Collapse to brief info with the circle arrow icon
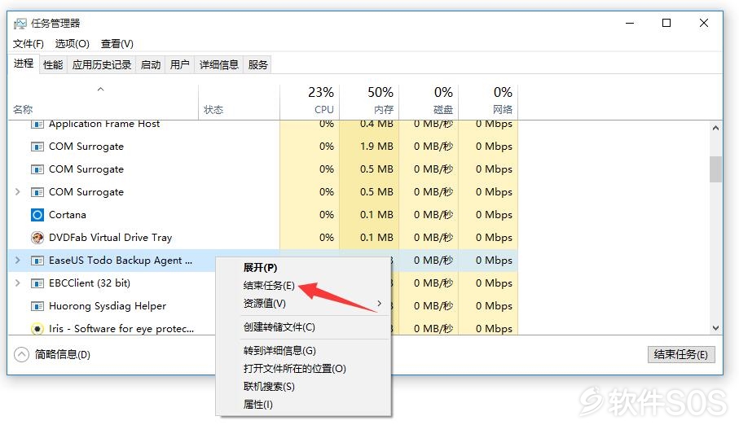This screenshot has height=425, width=739. [x=21, y=354]
